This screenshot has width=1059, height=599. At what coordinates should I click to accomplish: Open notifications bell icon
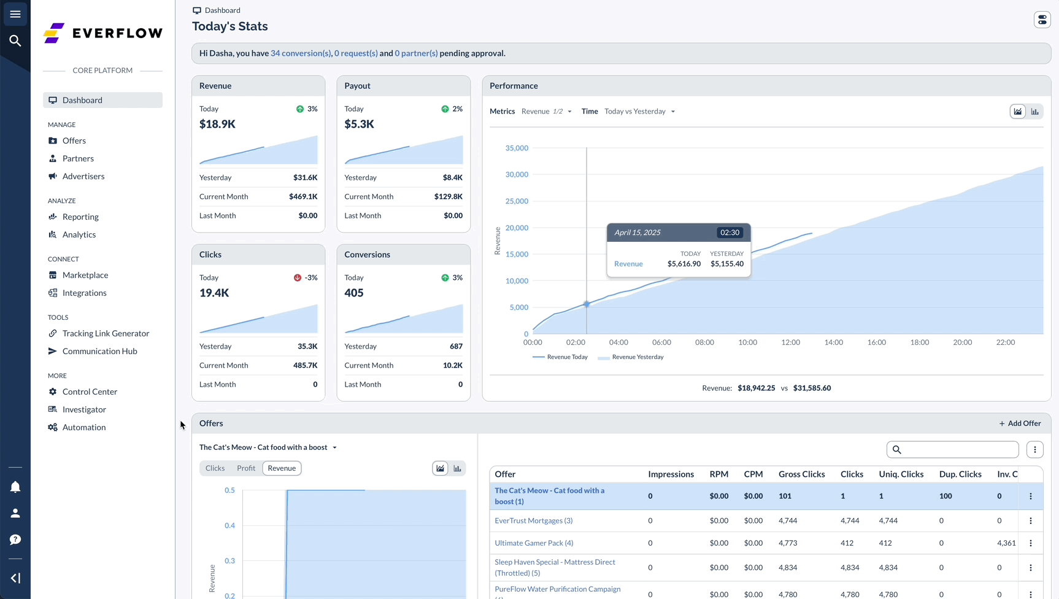pos(15,487)
